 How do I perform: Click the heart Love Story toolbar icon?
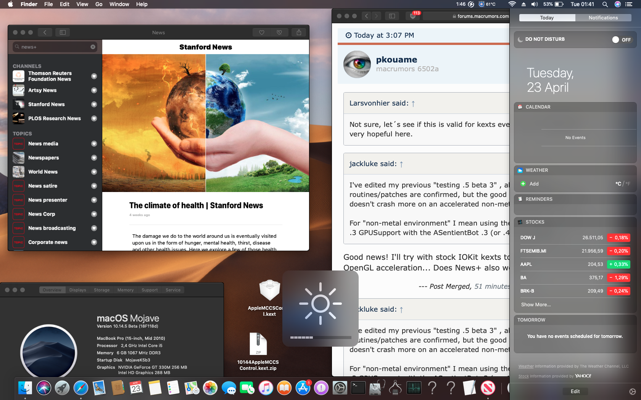[261, 32]
